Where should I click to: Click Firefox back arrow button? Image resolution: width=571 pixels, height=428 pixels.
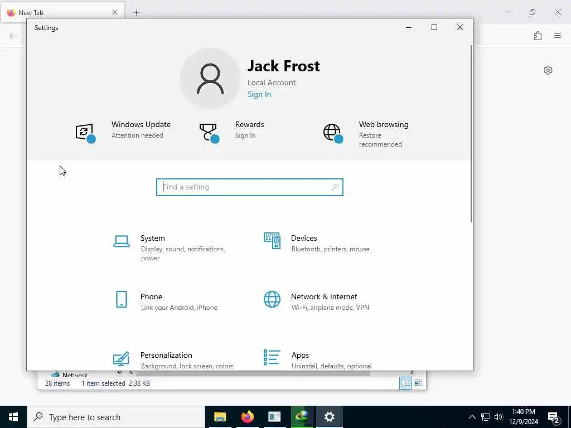point(13,36)
